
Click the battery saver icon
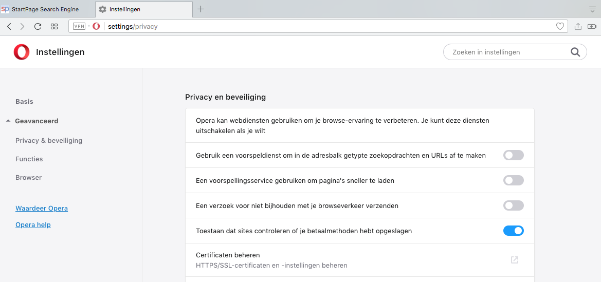coord(593,26)
